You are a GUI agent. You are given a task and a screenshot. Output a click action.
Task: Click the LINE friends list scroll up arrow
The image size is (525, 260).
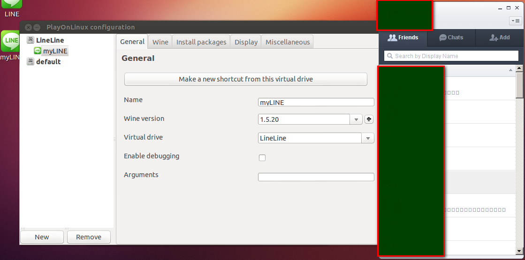coord(519,68)
